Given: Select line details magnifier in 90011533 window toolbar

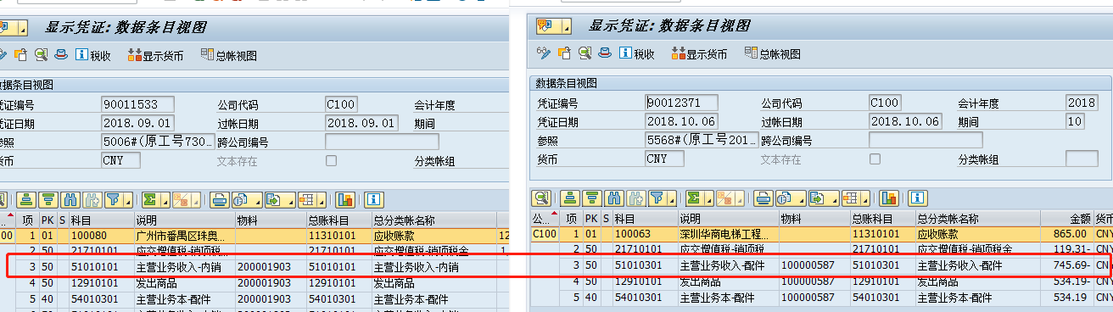Looking at the screenshot, I should (41, 55).
